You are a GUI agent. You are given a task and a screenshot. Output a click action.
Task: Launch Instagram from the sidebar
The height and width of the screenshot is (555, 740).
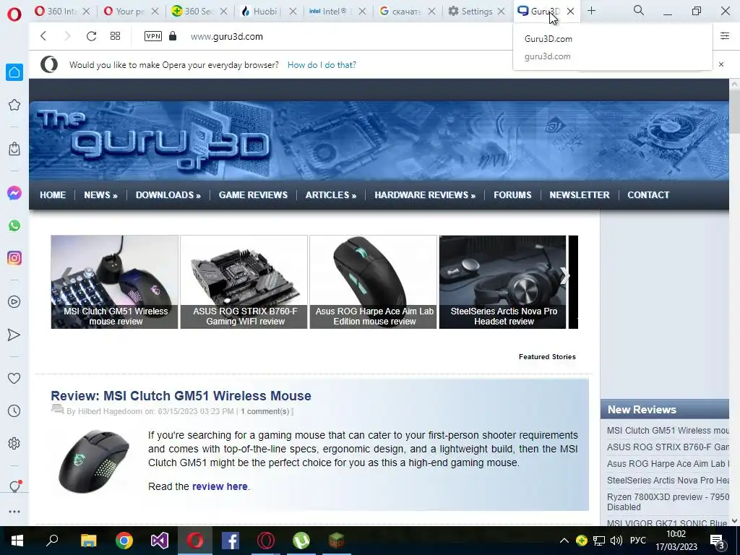pos(14,258)
